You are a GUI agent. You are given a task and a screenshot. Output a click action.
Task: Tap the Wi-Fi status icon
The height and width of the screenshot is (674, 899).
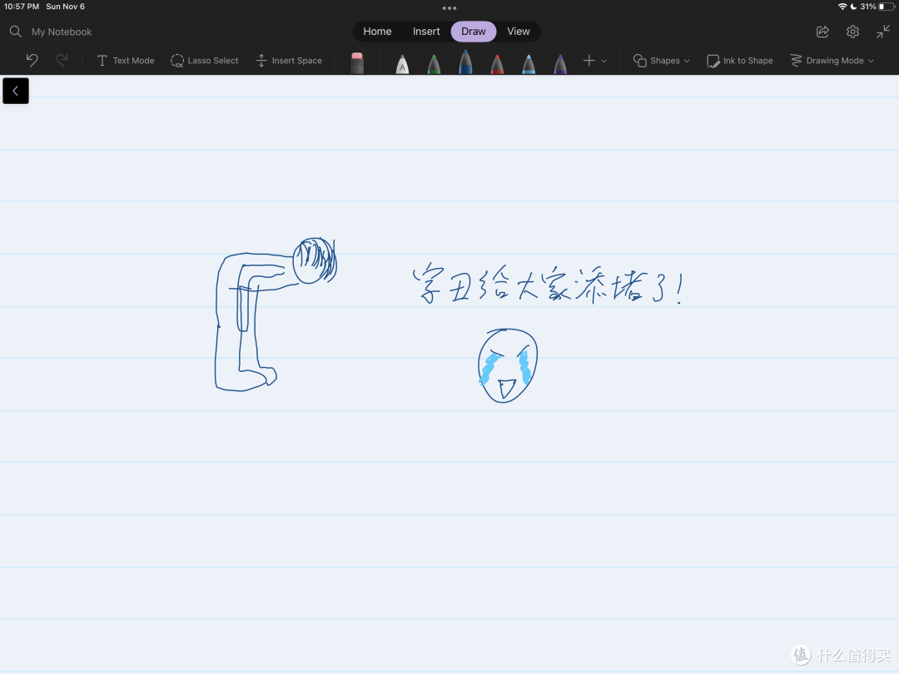[x=842, y=7]
